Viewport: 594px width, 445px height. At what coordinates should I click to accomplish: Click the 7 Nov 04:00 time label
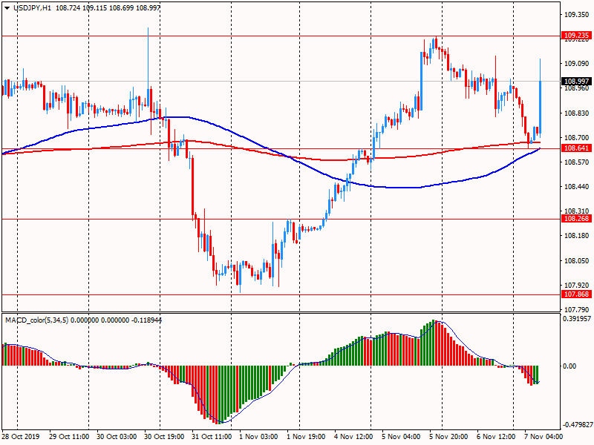tap(546, 438)
